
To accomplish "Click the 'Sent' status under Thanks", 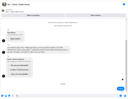I will (x=122, y=92).
